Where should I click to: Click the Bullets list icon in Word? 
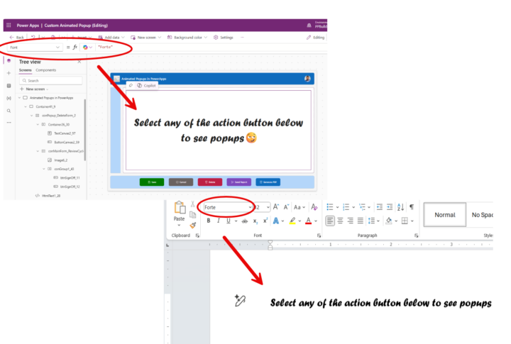[330, 207]
